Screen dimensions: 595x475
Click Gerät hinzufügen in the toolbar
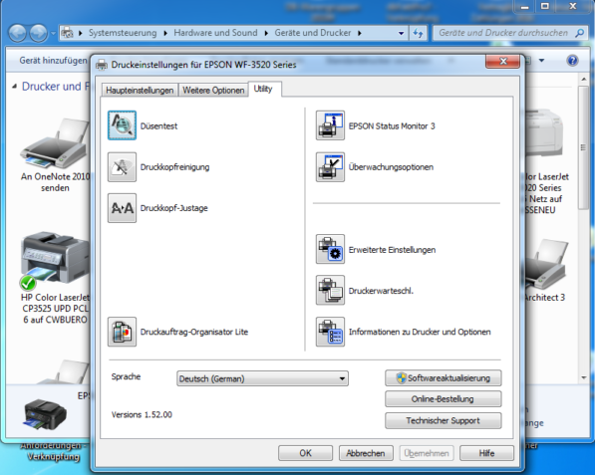click(x=53, y=61)
